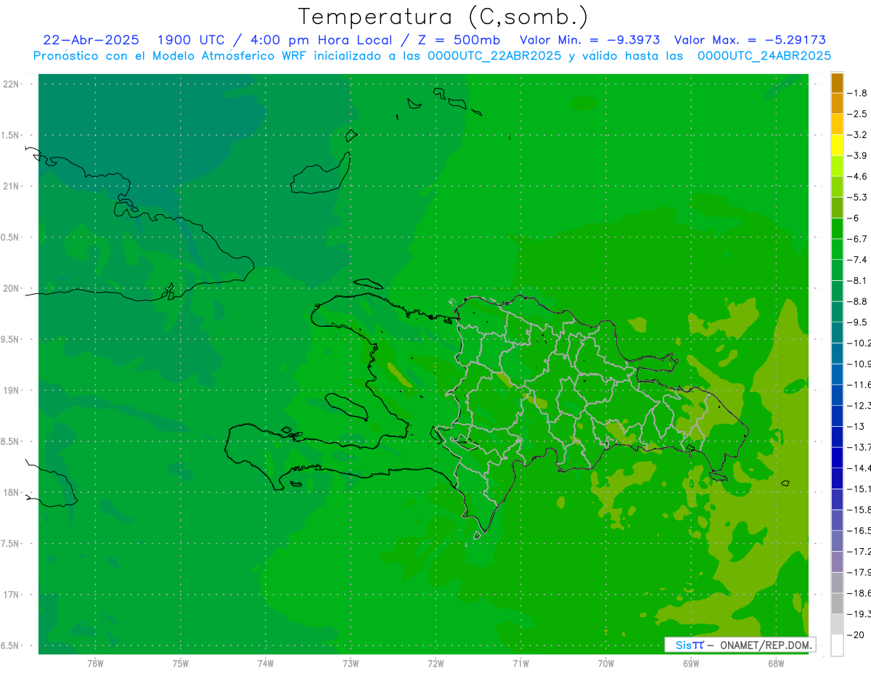
Task: Click the '-20' legend value
Action: 856,635
